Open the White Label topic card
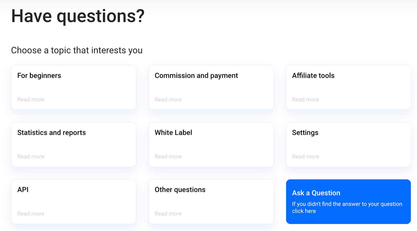This screenshot has height=231, width=417. 173,133
